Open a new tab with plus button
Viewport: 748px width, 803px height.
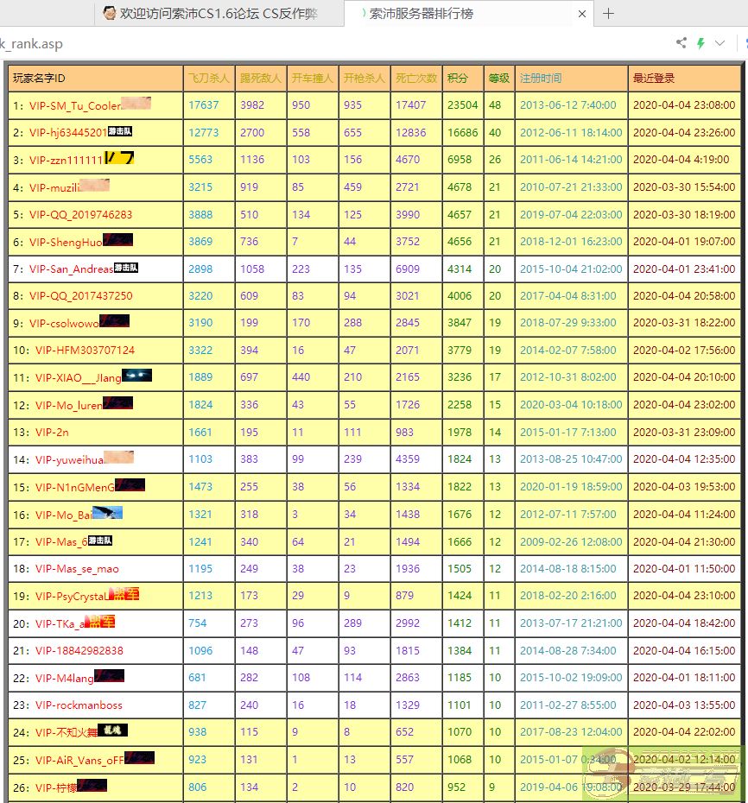[x=608, y=13]
